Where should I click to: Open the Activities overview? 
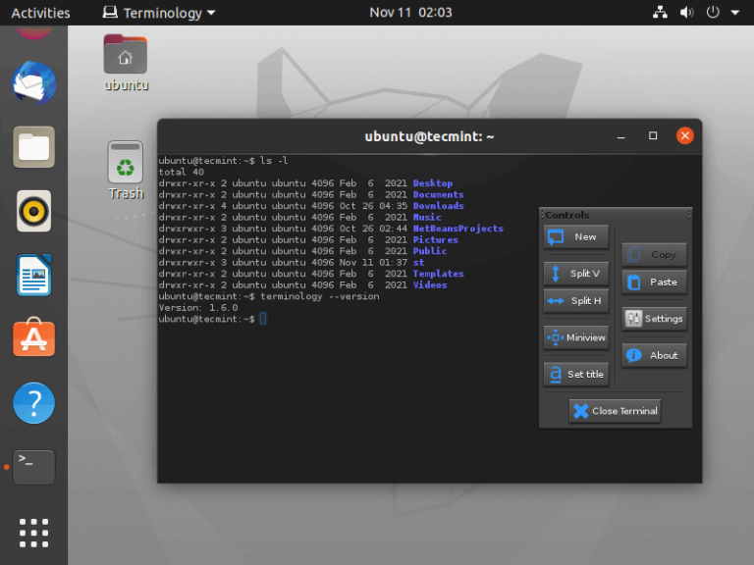click(x=40, y=13)
